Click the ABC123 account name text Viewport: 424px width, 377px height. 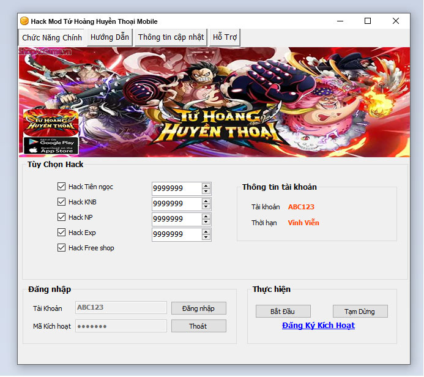(x=301, y=207)
